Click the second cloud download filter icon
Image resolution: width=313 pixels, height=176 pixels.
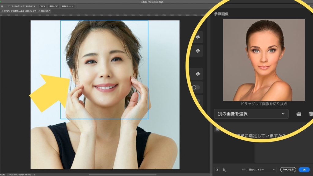[x=198, y=51]
